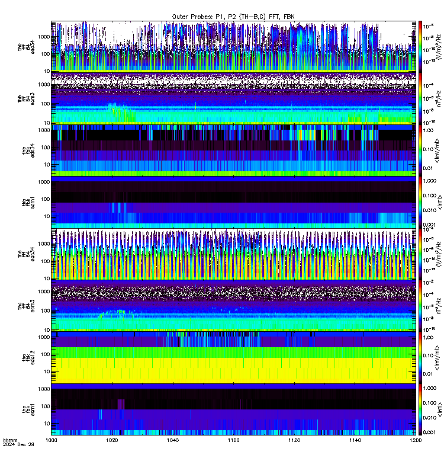Click the '(V/m)²/Hz' unit label of the thc eac34 color bar
The height and width of the screenshot is (474, 444).
pos(439,254)
